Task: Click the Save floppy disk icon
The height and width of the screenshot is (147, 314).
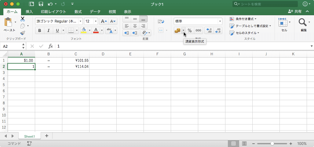Action: click(41, 4)
